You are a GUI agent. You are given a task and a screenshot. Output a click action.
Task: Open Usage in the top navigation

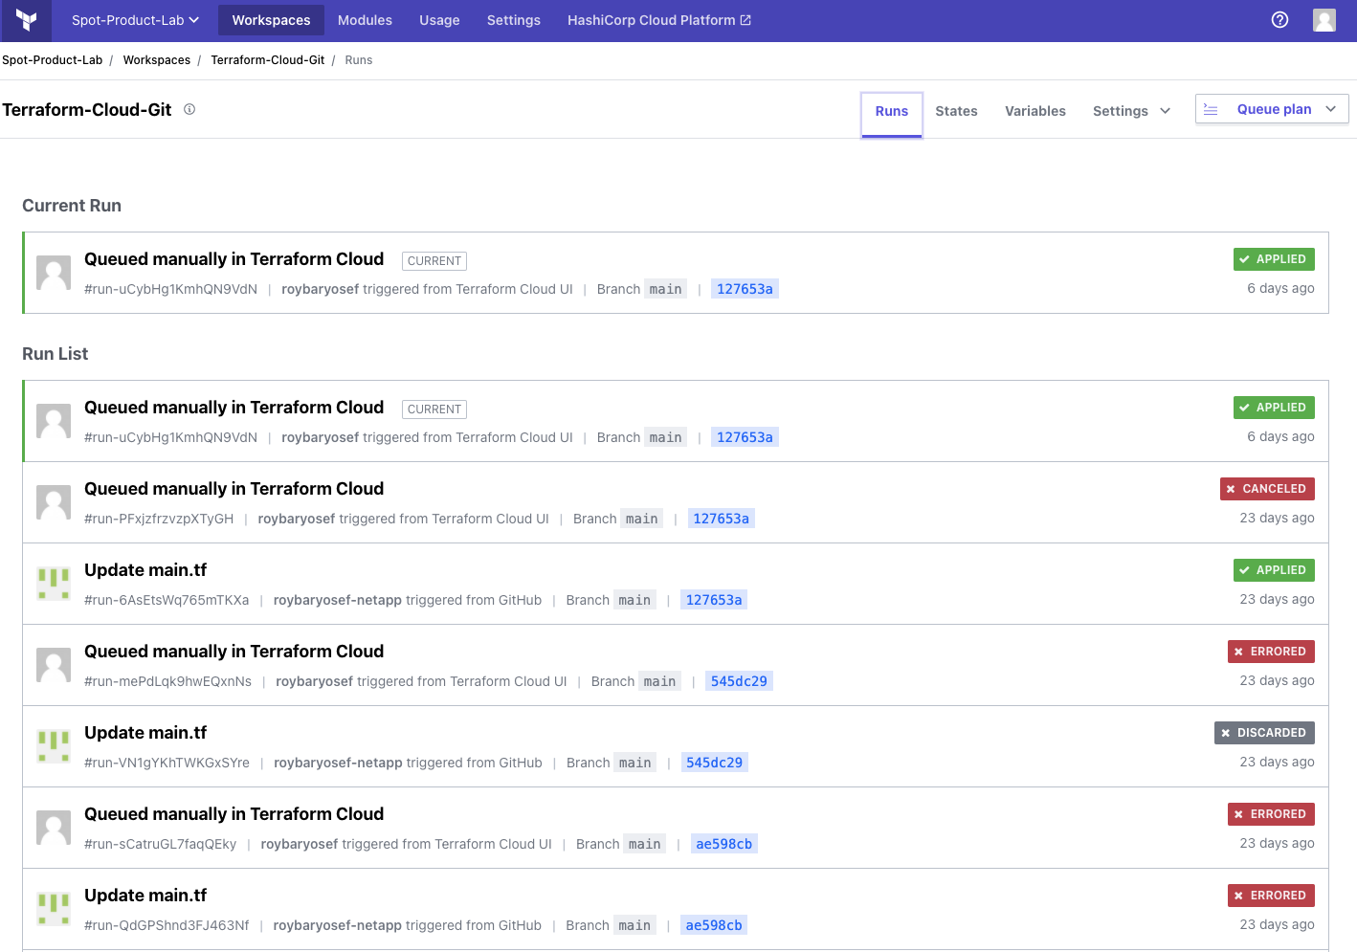pos(439,20)
